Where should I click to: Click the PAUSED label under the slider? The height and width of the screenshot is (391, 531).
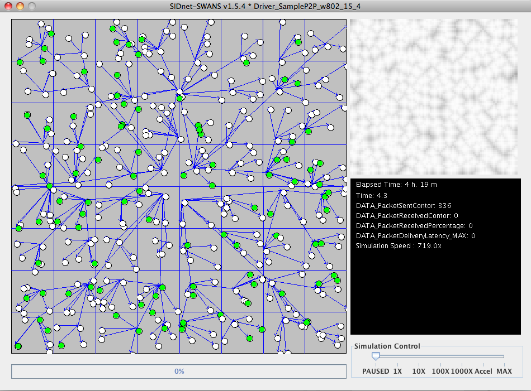(x=376, y=371)
